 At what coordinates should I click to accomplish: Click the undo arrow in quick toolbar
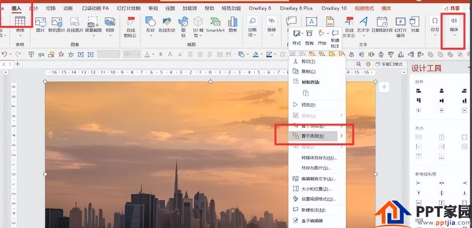[4, 54]
